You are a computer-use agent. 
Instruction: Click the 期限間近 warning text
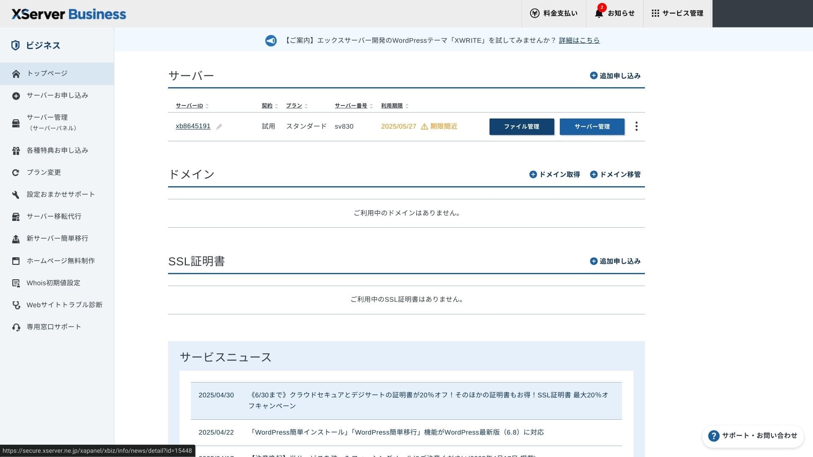coord(444,127)
